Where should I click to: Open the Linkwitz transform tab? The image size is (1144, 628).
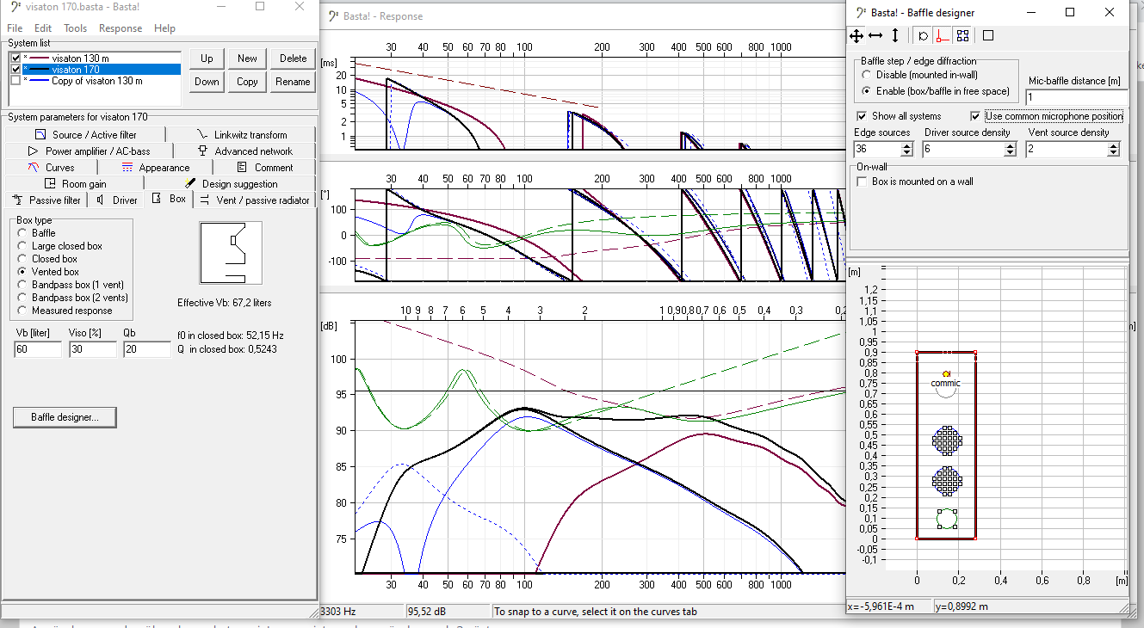241,134
